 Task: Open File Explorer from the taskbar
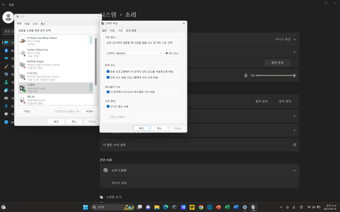(157, 207)
